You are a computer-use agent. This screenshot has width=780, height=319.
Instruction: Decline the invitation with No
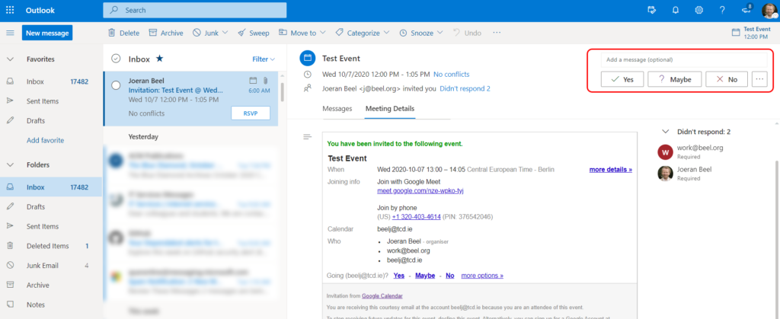click(x=726, y=79)
